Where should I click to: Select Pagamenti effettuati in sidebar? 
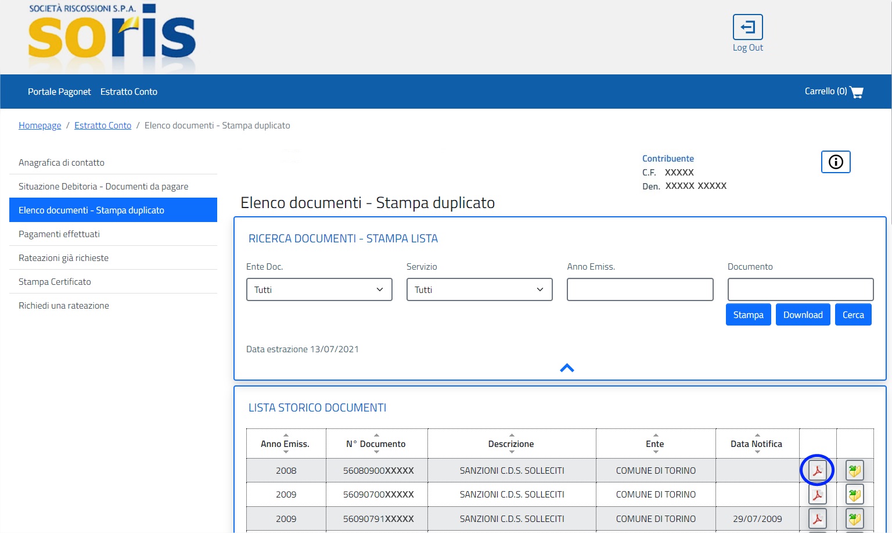(59, 234)
